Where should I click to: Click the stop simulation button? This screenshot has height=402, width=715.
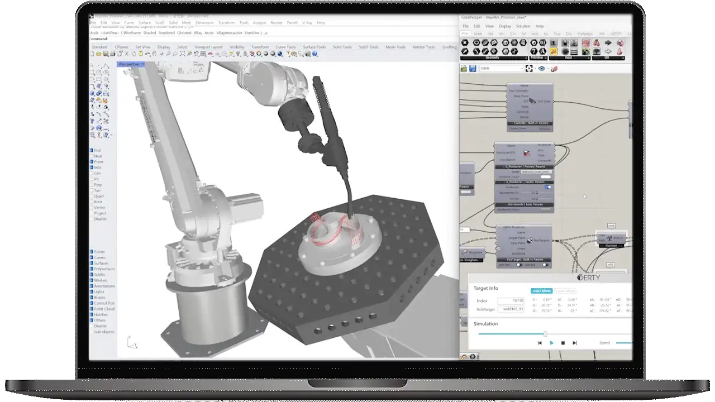(x=563, y=343)
